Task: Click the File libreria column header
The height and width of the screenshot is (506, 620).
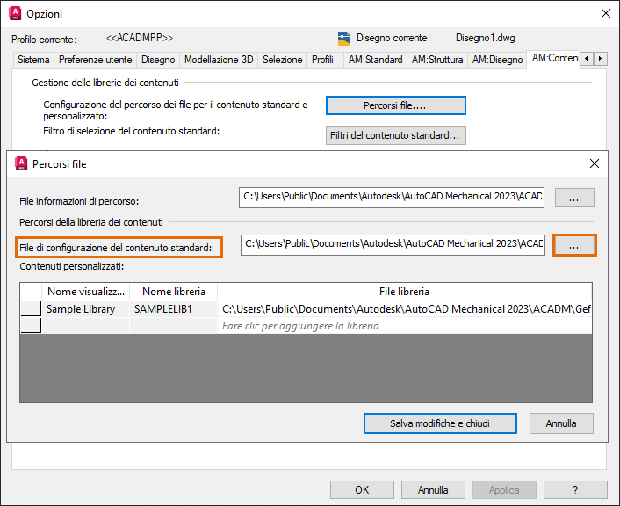Action: coord(405,292)
